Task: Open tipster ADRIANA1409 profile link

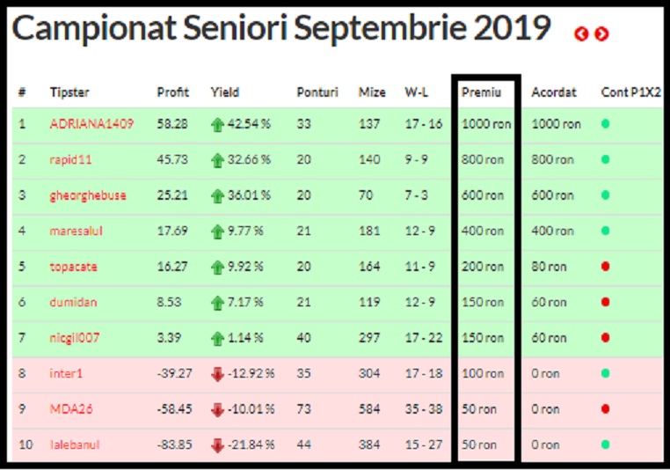Action: (x=91, y=124)
